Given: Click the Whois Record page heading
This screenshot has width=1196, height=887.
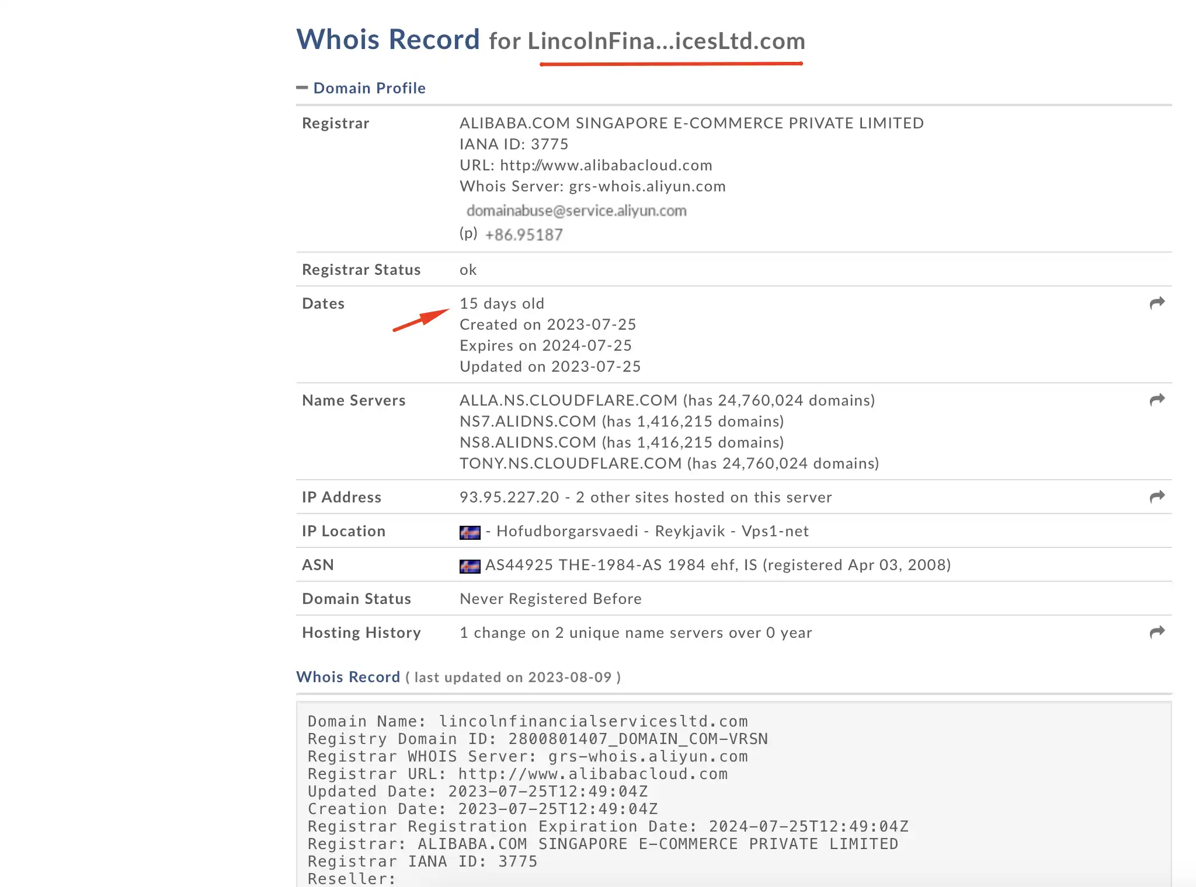Looking at the screenshot, I should [x=551, y=40].
